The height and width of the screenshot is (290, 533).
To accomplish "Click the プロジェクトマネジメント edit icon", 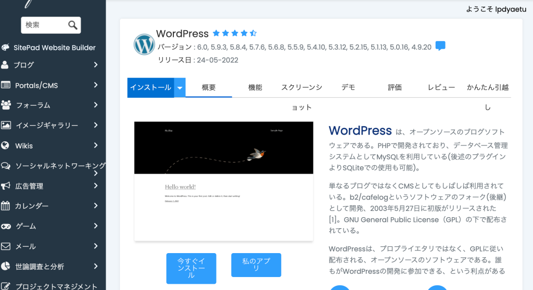I will pyautogui.click(x=5, y=286).
